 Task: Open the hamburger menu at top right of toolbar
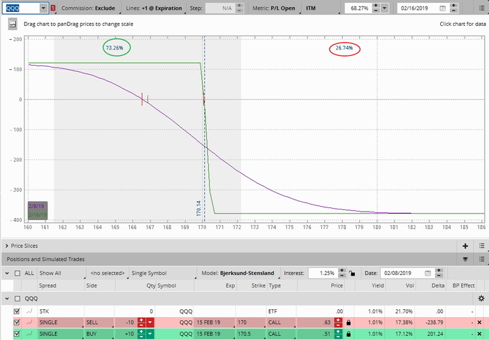click(482, 8)
